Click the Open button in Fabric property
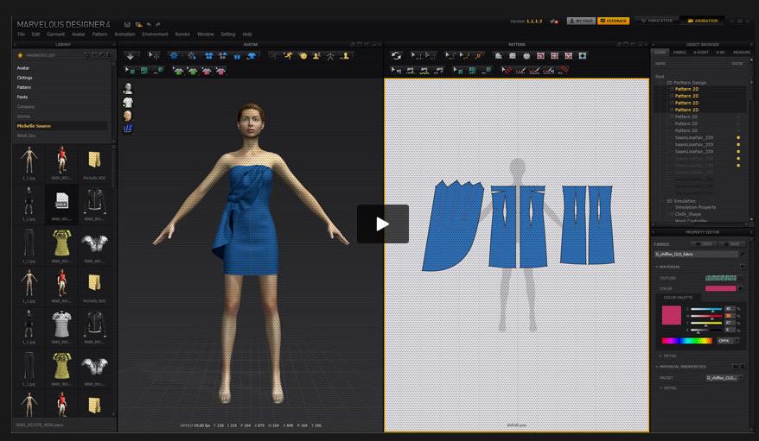The width and height of the screenshot is (759, 441). click(704, 244)
